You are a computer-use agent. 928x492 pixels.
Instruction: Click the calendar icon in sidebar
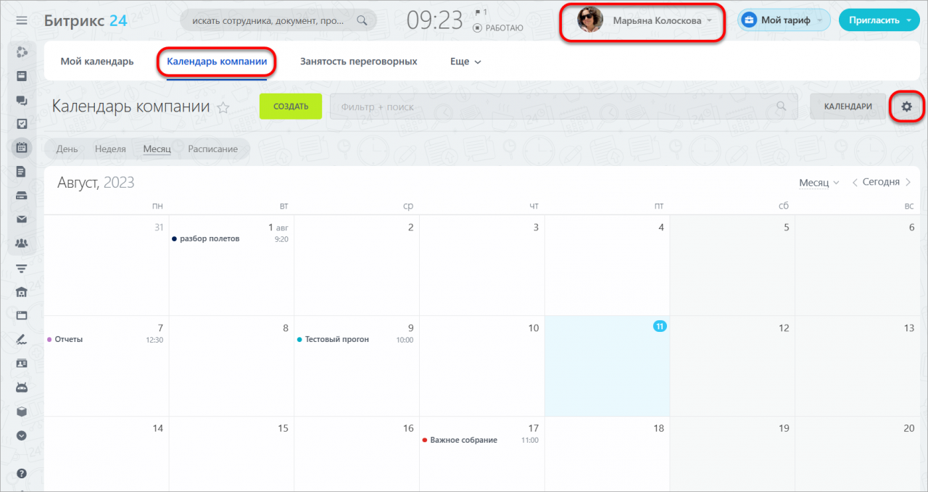(22, 147)
